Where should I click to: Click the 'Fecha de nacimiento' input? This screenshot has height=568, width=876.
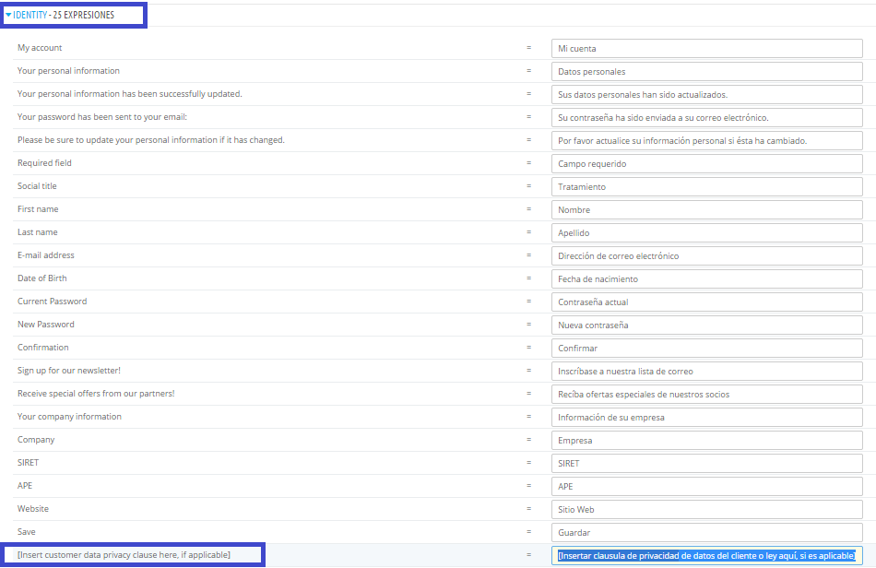[706, 278]
